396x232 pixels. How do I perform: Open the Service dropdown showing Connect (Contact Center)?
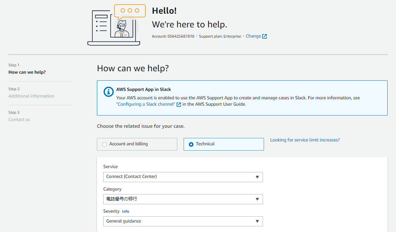183,177
